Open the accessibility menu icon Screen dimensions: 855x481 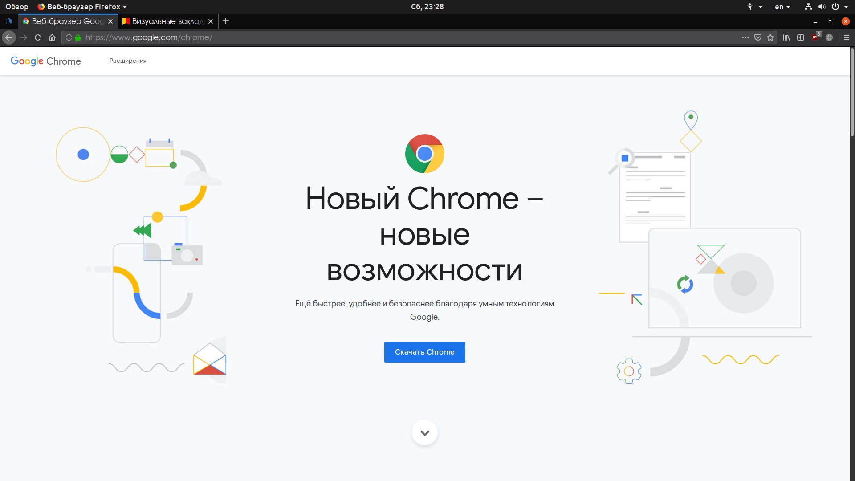point(754,7)
